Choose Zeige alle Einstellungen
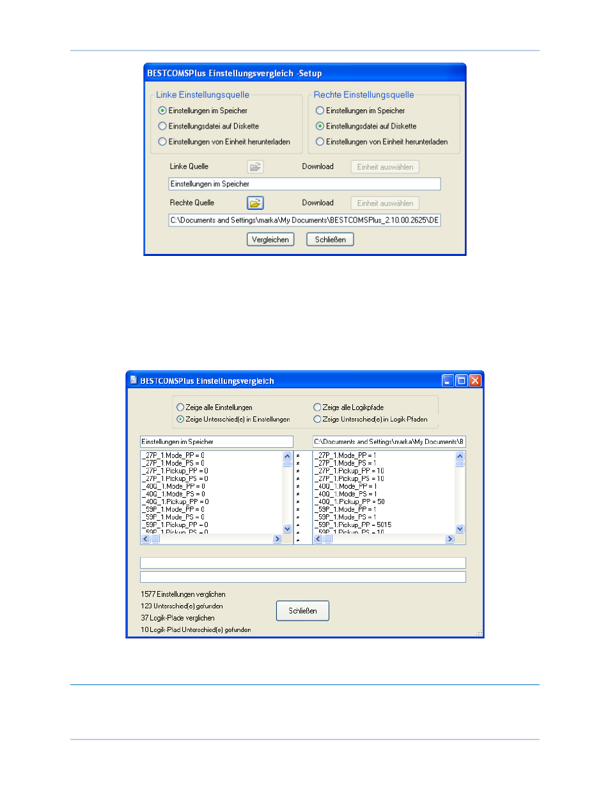This screenshot has width=610, height=790. click(214, 407)
